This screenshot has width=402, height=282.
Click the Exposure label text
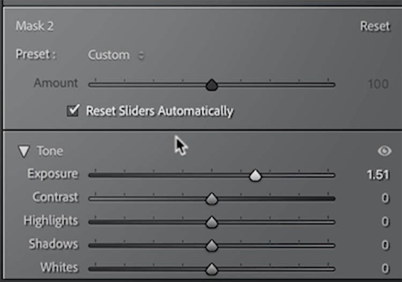click(53, 174)
